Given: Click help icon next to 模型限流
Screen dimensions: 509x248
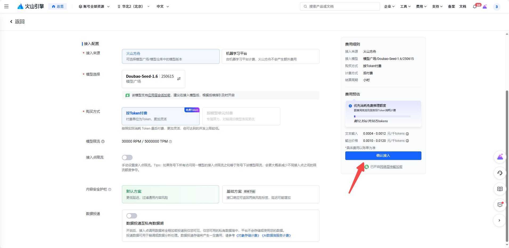Looking at the screenshot, I should click(x=103, y=142).
